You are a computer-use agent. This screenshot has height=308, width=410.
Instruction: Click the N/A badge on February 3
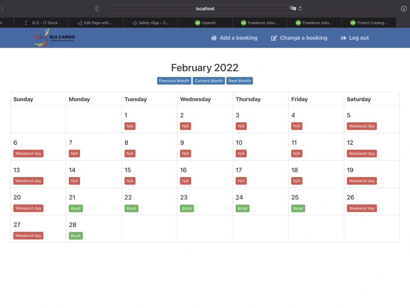[x=241, y=126]
